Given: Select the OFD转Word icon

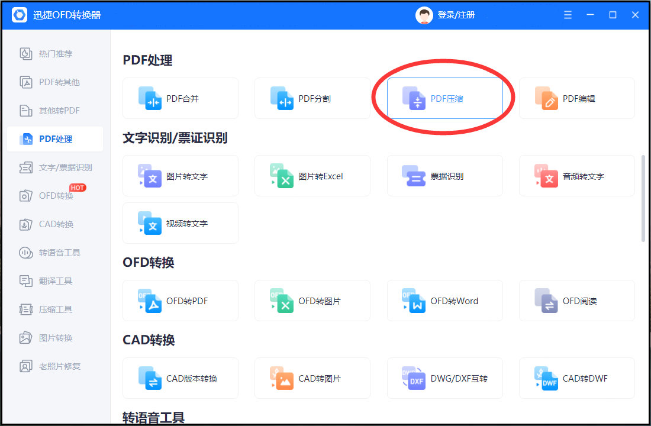Looking at the screenshot, I should point(414,301).
